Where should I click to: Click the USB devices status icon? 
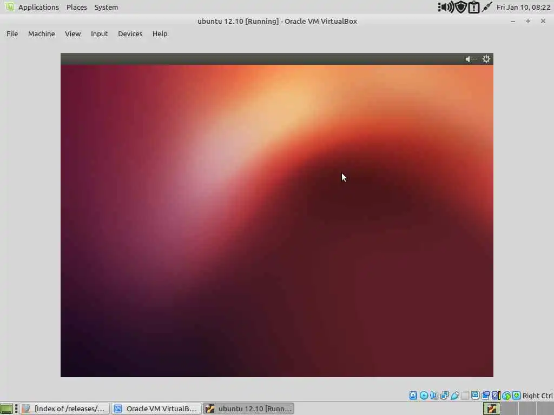pyautogui.click(x=454, y=396)
